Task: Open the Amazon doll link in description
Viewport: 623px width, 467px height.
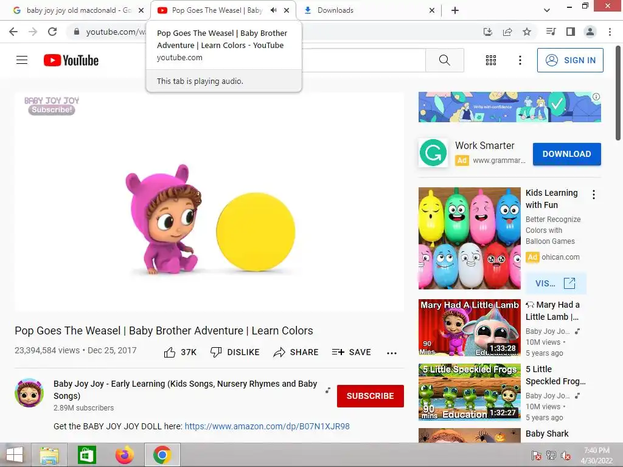Action: (267, 426)
